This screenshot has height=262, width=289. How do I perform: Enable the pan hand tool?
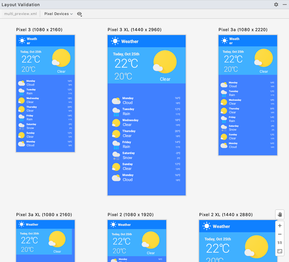pyautogui.click(x=280, y=214)
